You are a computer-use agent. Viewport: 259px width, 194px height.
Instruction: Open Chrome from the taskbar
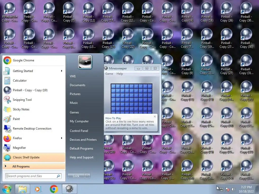(54, 189)
